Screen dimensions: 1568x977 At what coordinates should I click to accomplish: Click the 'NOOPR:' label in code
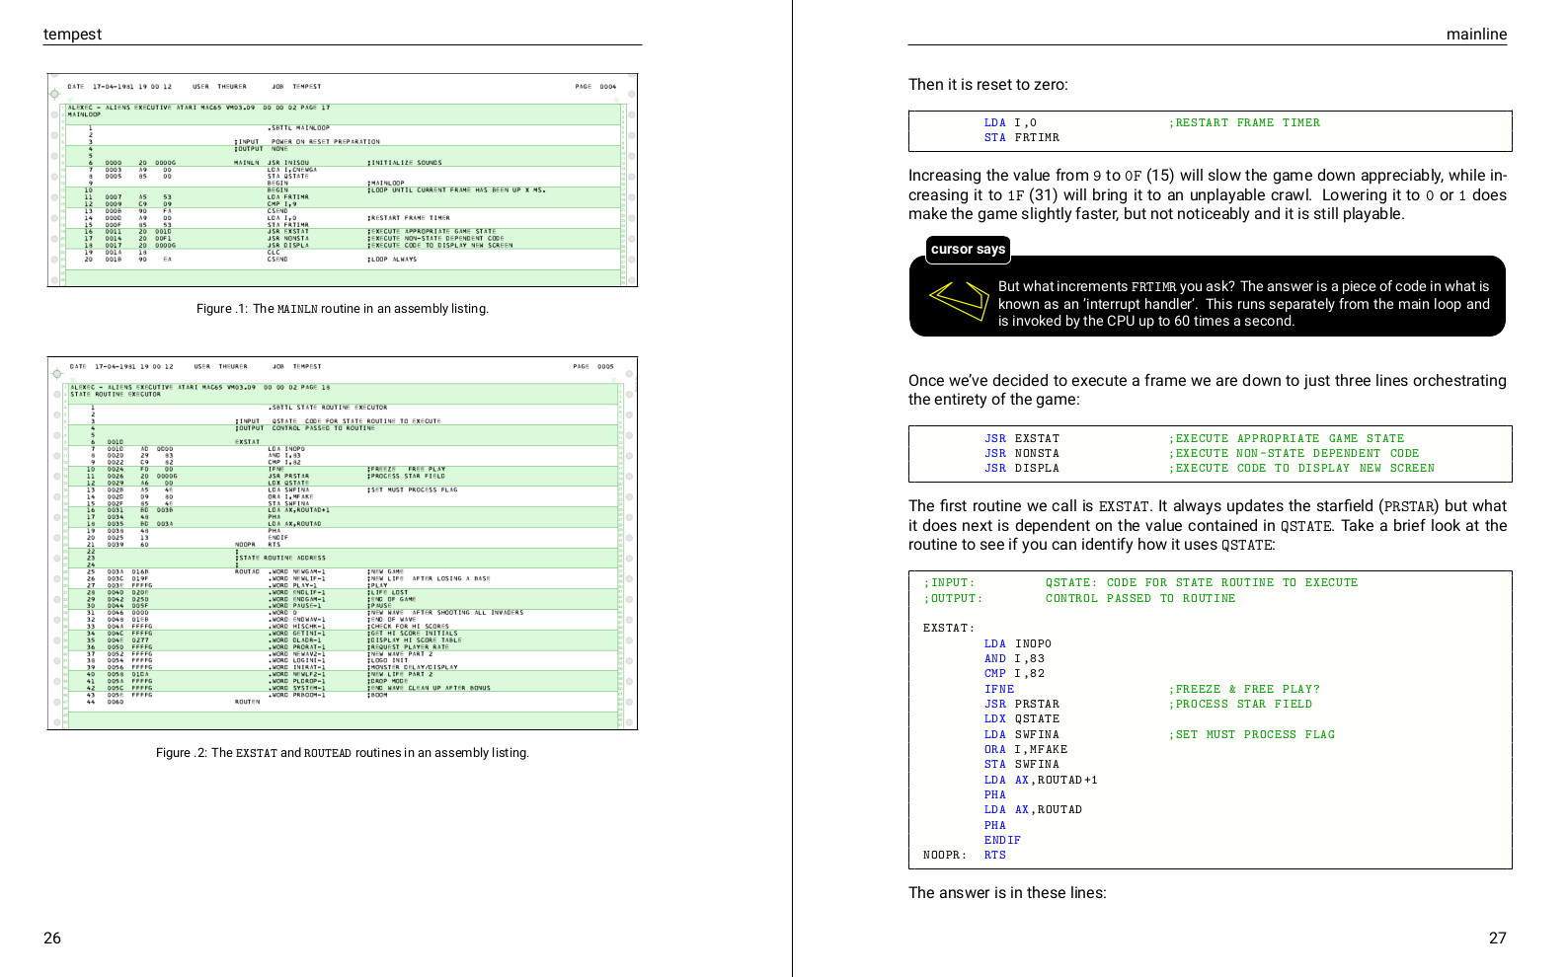944,856
